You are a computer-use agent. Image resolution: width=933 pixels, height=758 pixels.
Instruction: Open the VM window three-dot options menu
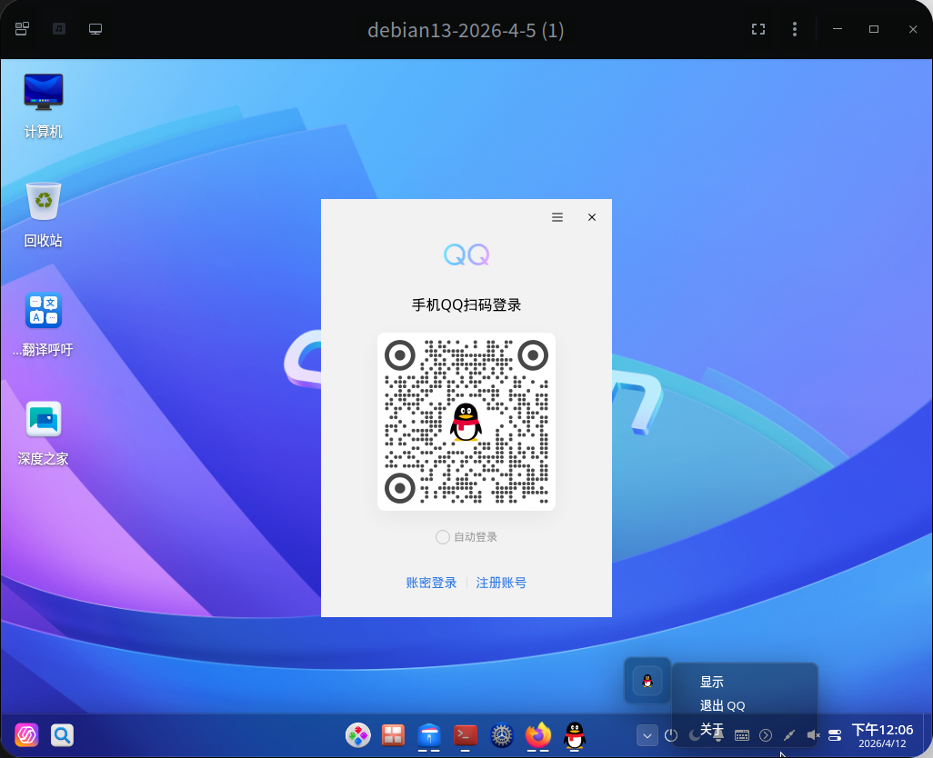click(x=795, y=29)
